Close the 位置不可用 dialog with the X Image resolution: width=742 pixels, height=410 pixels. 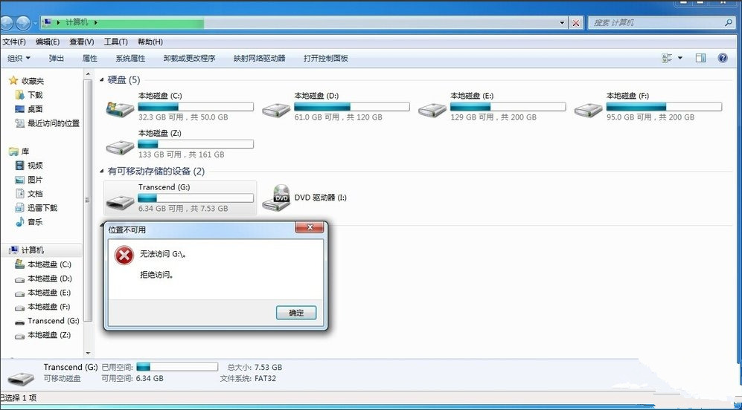(x=310, y=227)
